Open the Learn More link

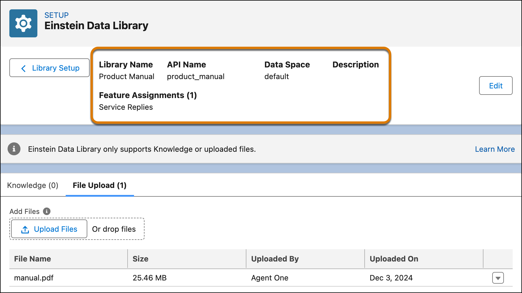pyautogui.click(x=495, y=149)
